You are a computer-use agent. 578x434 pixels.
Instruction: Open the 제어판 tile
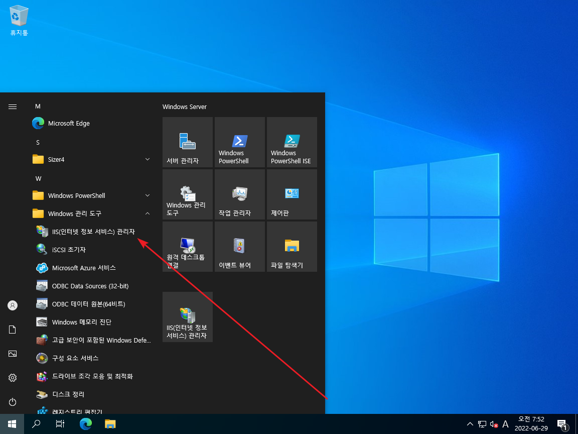(x=292, y=194)
